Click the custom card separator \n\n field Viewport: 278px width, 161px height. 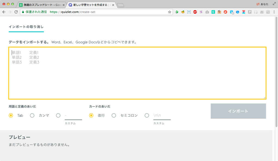click(162, 115)
